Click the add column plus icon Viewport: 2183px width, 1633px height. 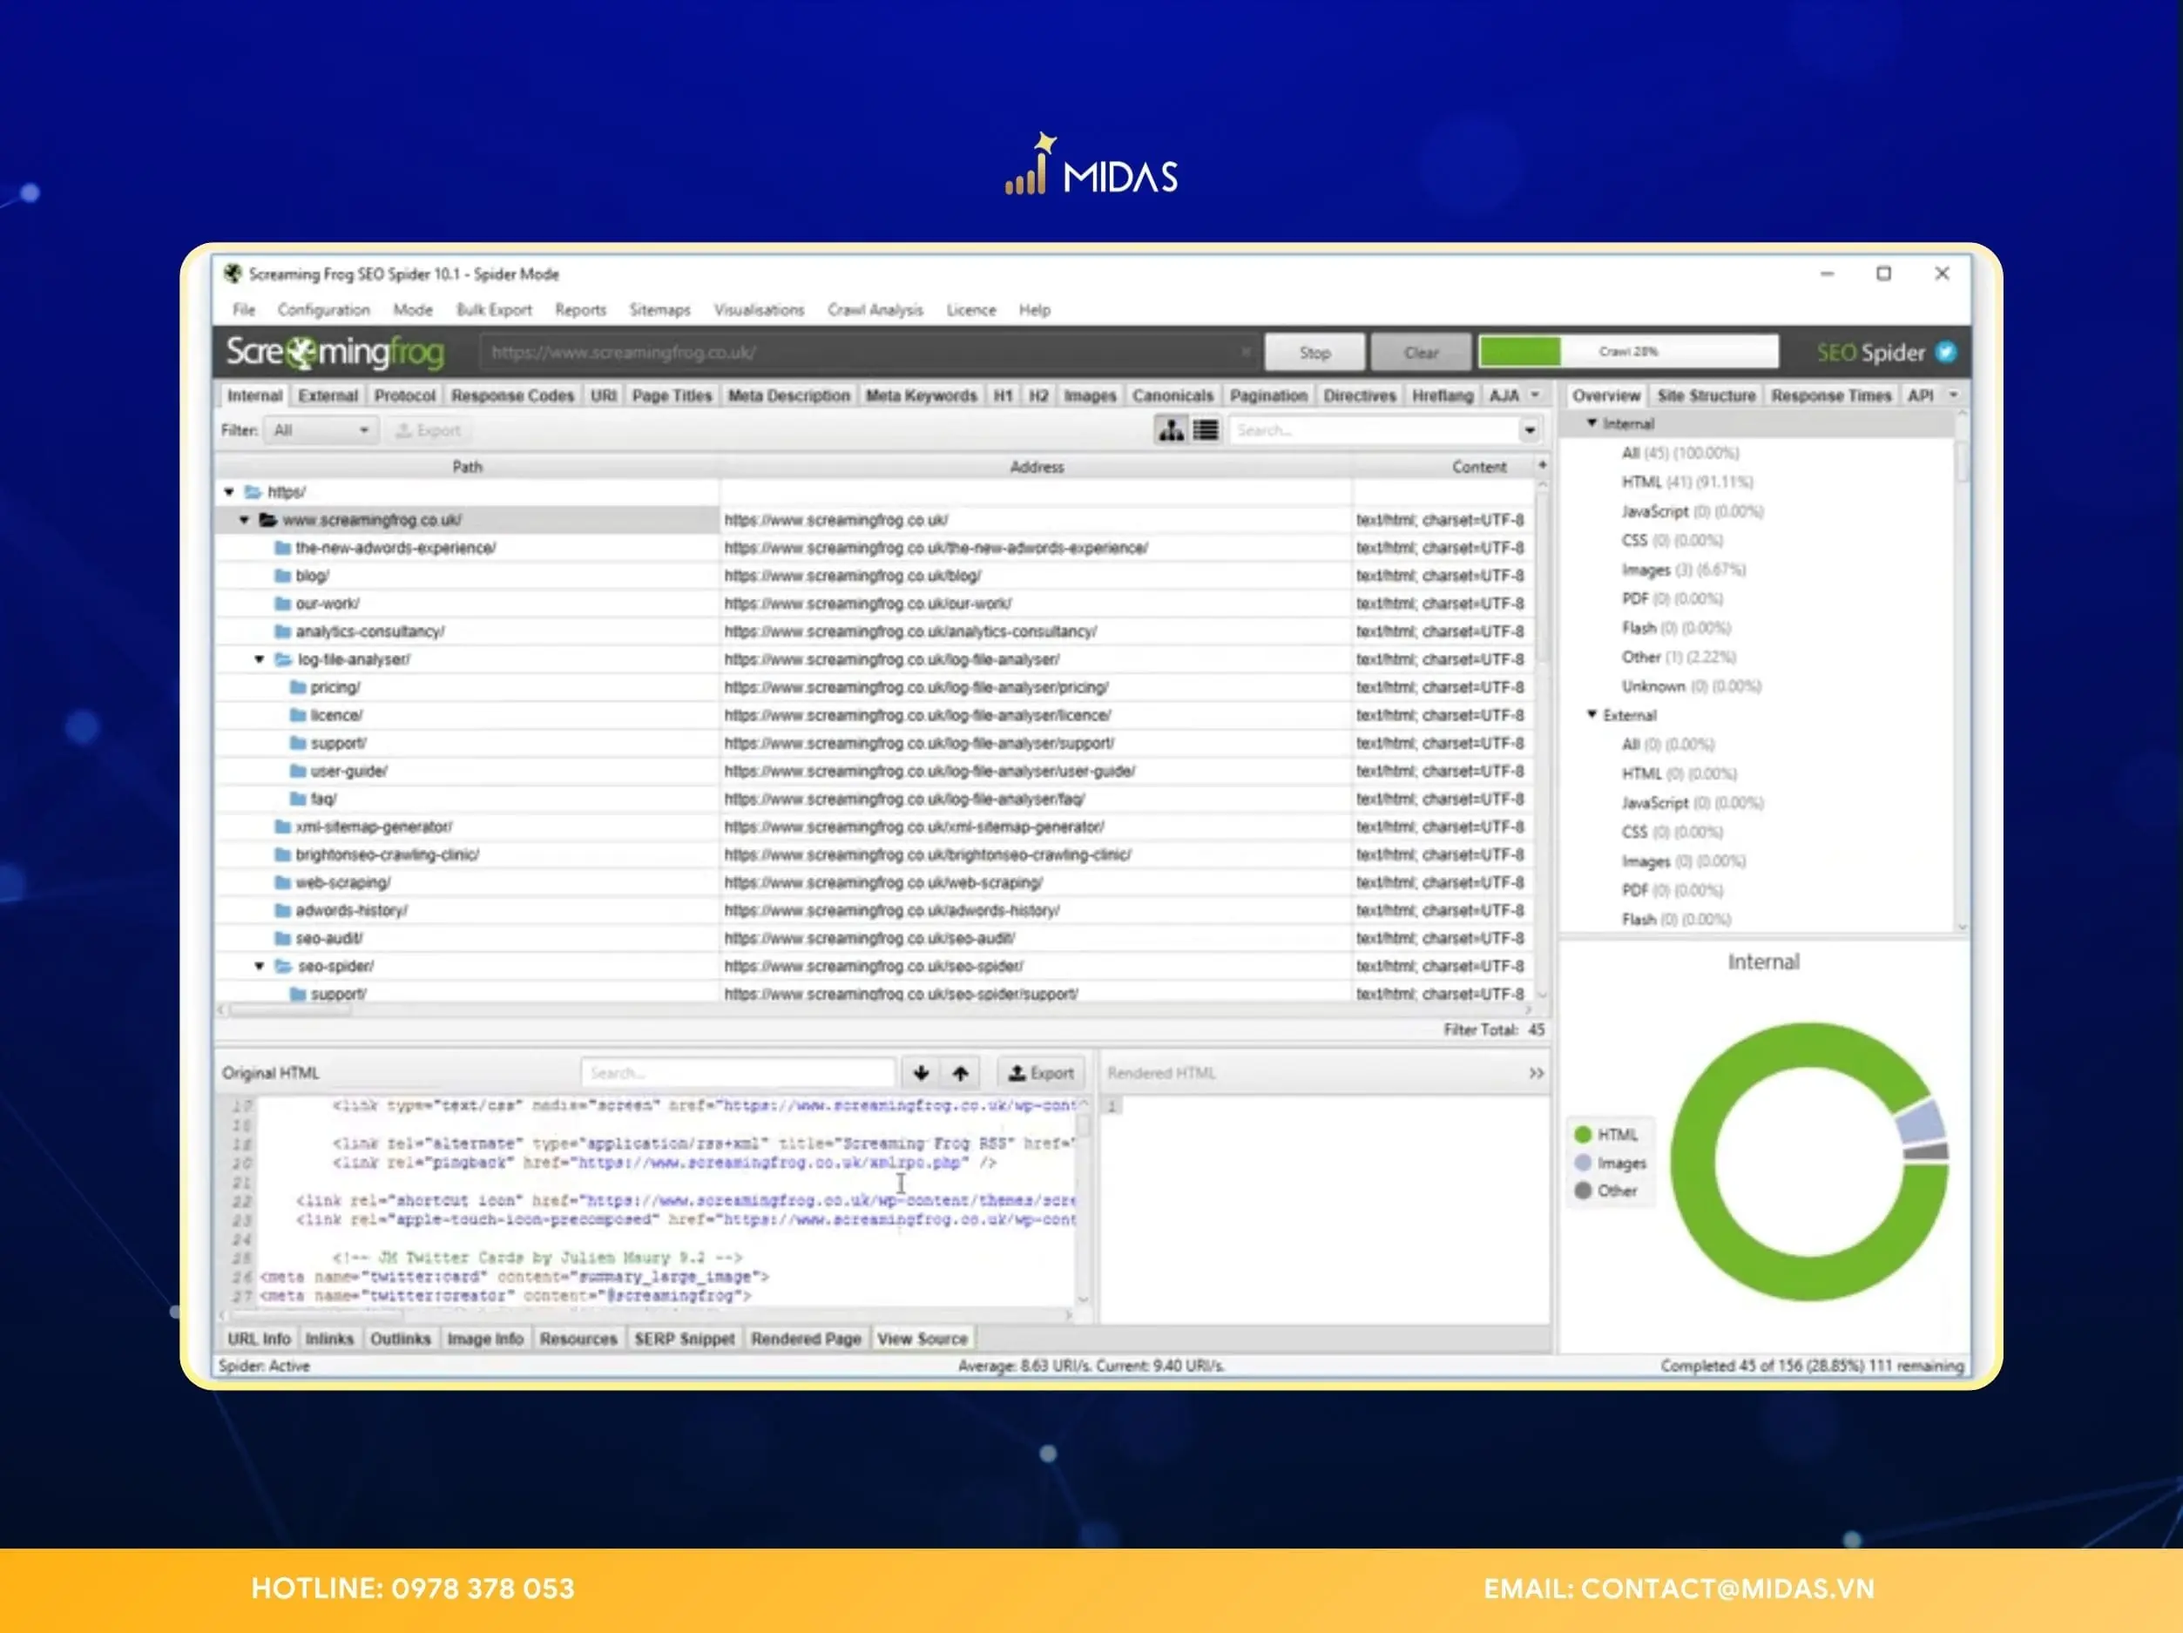[x=1542, y=465]
